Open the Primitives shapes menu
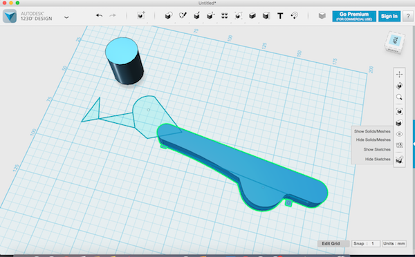Image resolution: width=415 pixels, height=257 pixels. click(x=169, y=16)
